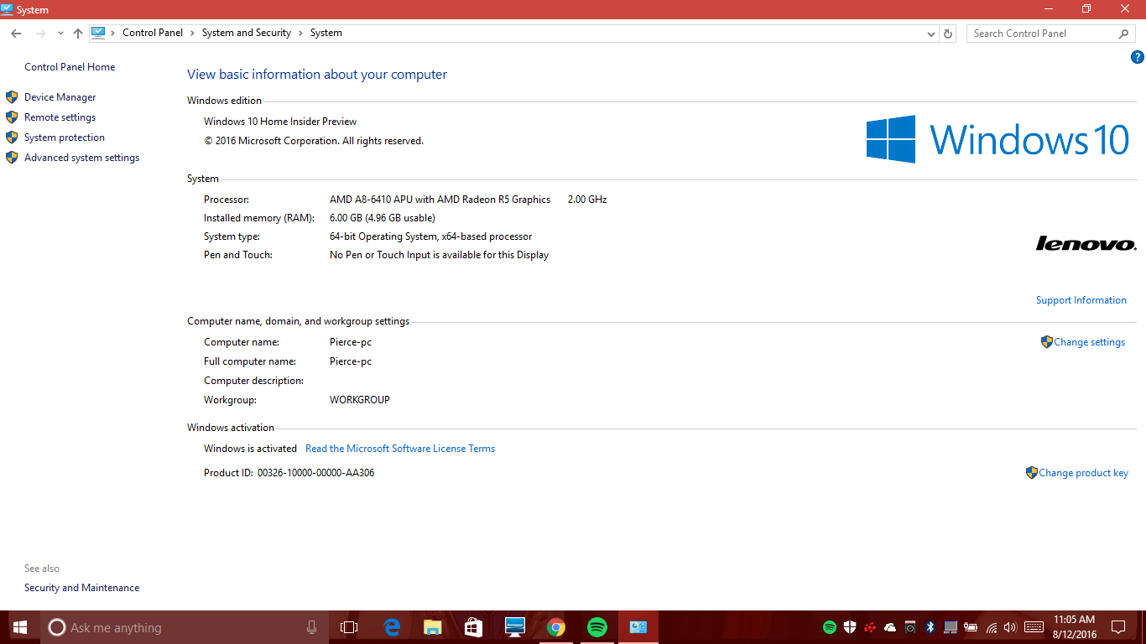The height and width of the screenshot is (644, 1146).
Task: Open the Bluetooth tray icon
Action: [930, 627]
